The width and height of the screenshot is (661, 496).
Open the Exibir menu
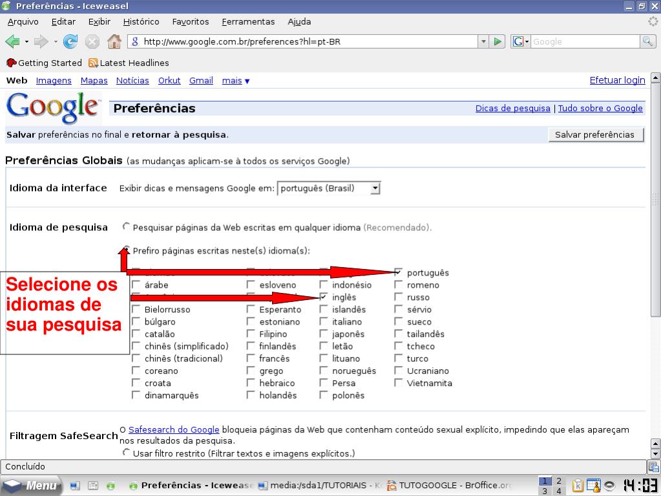click(x=99, y=21)
